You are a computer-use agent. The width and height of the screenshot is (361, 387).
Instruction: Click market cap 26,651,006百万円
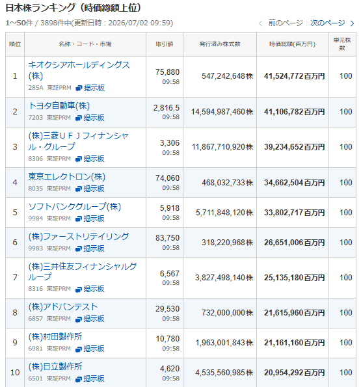[x=294, y=243]
